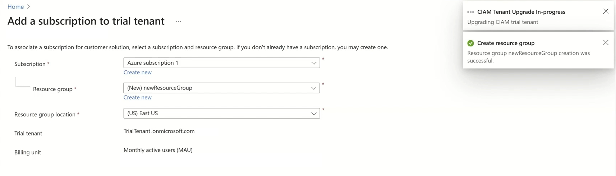Go to Home breadcrumb link
Image resolution: width=616 pixels, height=176 pixels.
click(15, 6)
